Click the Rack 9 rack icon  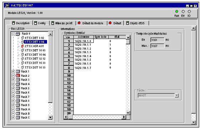point(18,105)
